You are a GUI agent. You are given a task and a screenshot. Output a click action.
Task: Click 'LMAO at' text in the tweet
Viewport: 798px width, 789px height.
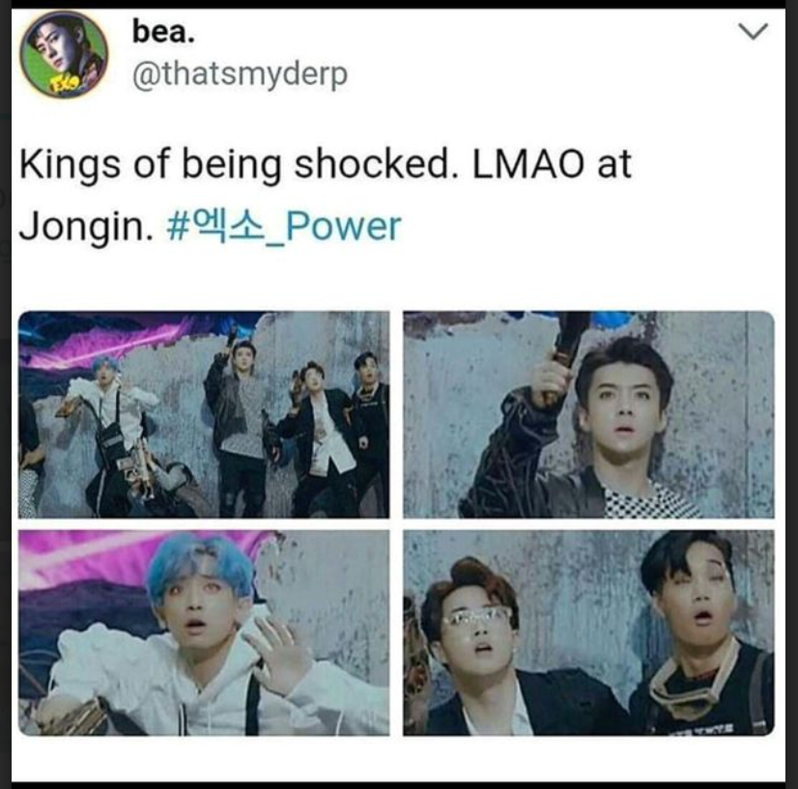click(553, 165)
